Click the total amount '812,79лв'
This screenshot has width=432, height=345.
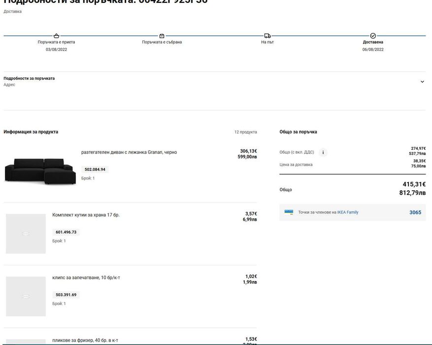click(412, 193)
